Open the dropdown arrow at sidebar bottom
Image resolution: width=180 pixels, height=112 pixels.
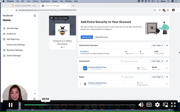pos(35,94)
